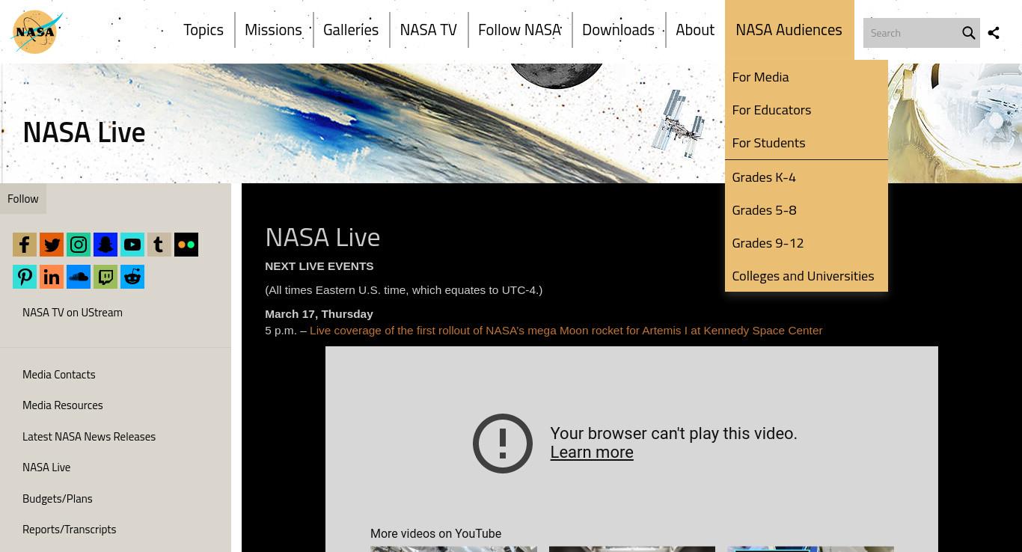Viewport: 1022px width, 552px height.
Task: Click 'March 17, Thursday' date text
Action: point(319,314)
